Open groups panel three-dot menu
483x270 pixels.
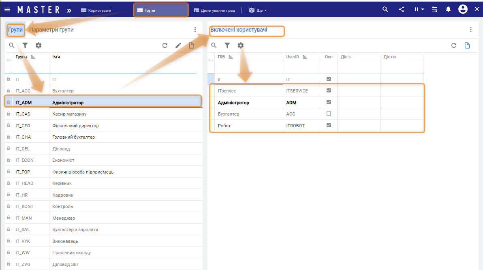(x=195, y=30)
